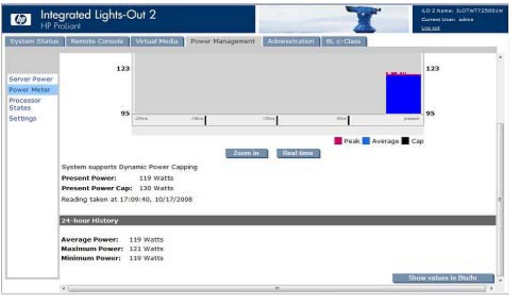Click Show values in Btu/hr button
Image resolution: width=512 pixels, height=297 pixels.
[443, 278]
